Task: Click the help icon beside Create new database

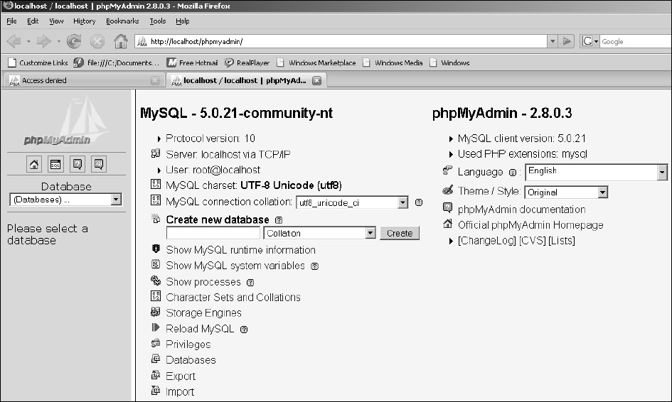Action: [279, 220]
